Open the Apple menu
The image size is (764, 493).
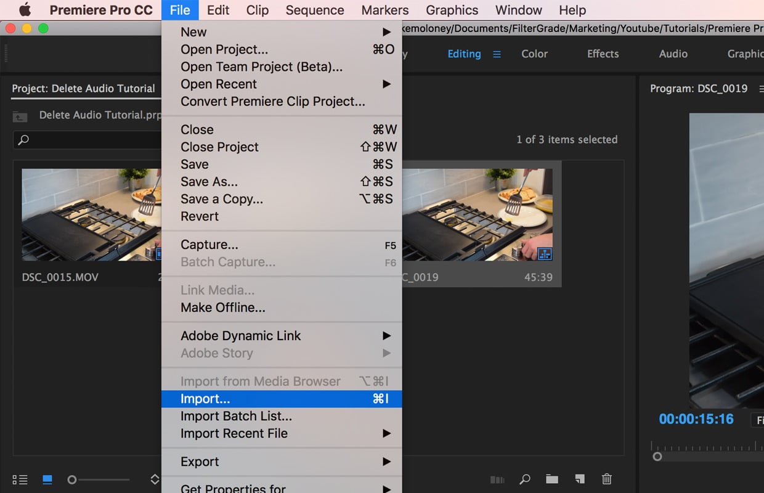[24, 10]
